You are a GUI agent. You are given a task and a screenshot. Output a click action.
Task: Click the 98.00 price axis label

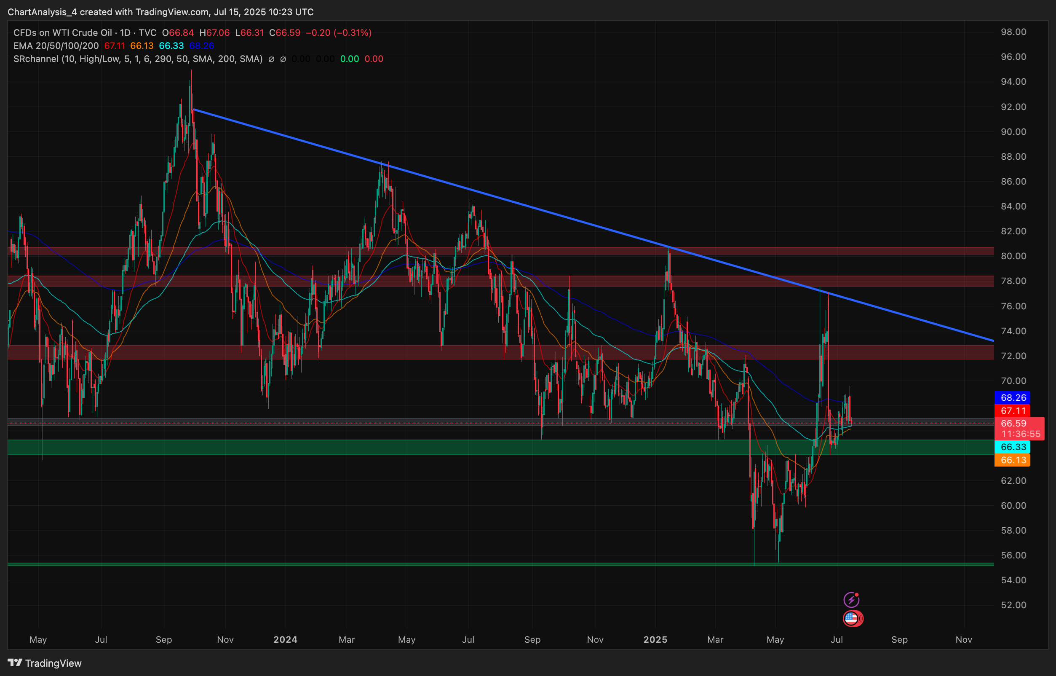(1013, 32)
